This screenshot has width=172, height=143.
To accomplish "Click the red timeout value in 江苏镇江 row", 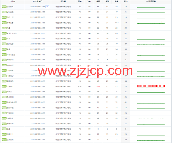I will tap(98, 87).
